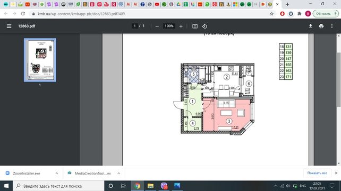Open the Chrome extensions puzzle icon
Image resolution: width=341 pixels, height=191 pixels.
(x=300, y=14)
